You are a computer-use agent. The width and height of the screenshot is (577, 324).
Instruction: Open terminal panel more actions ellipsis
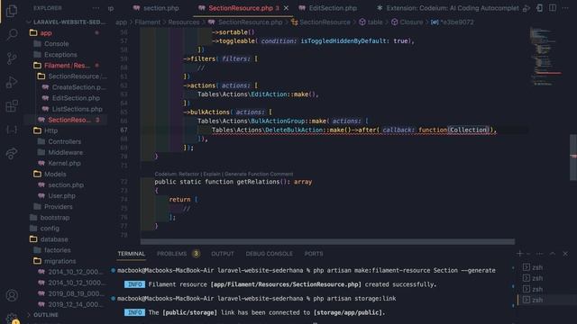click(539, 254)
